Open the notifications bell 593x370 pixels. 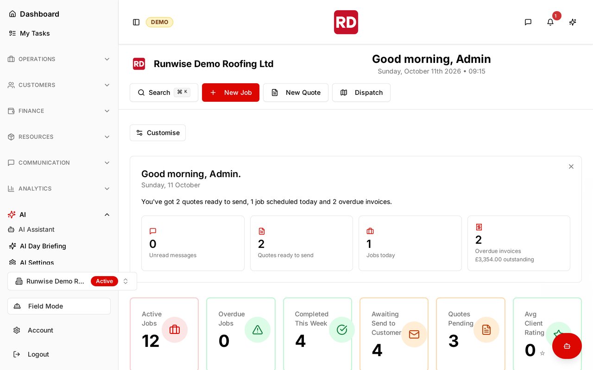point(550,22)
